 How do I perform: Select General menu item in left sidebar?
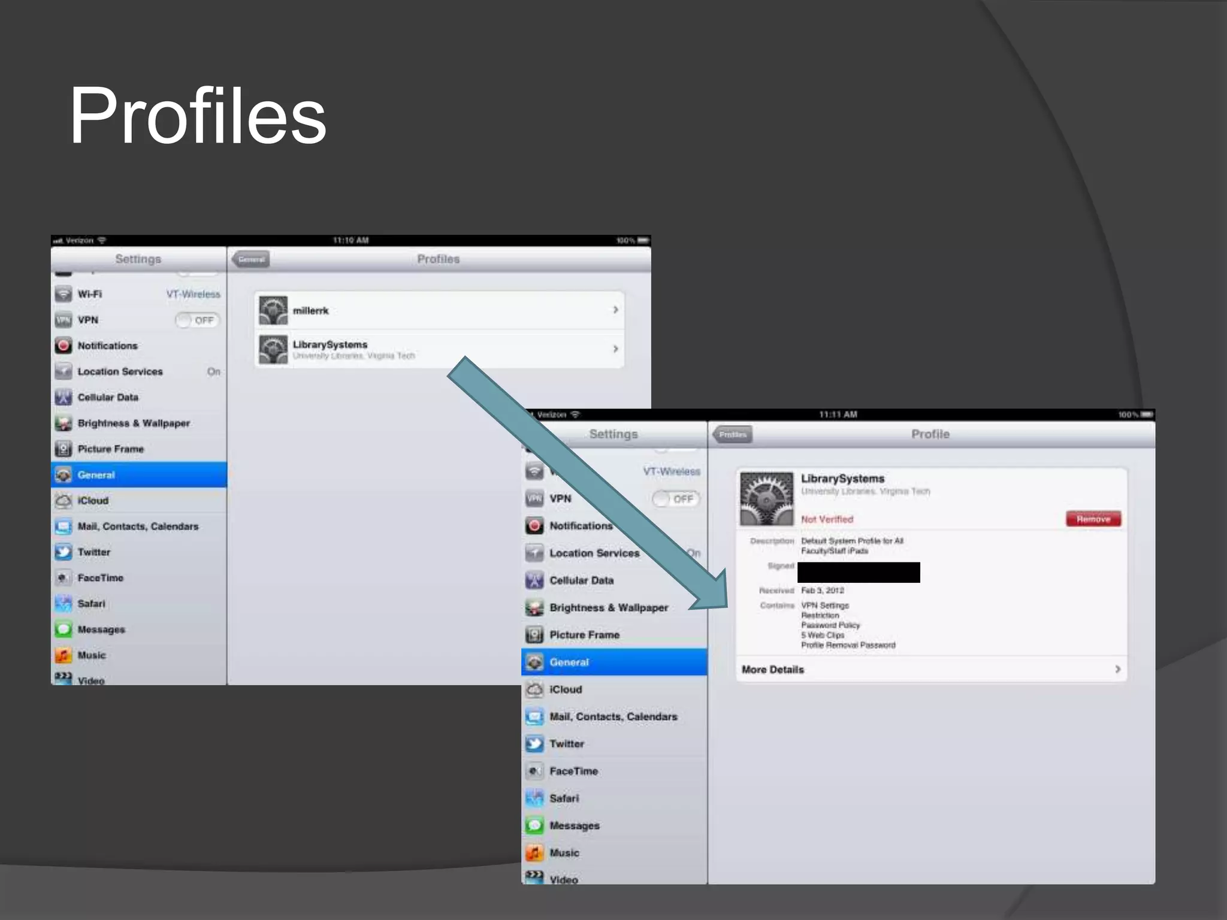[x=96, y=475]
